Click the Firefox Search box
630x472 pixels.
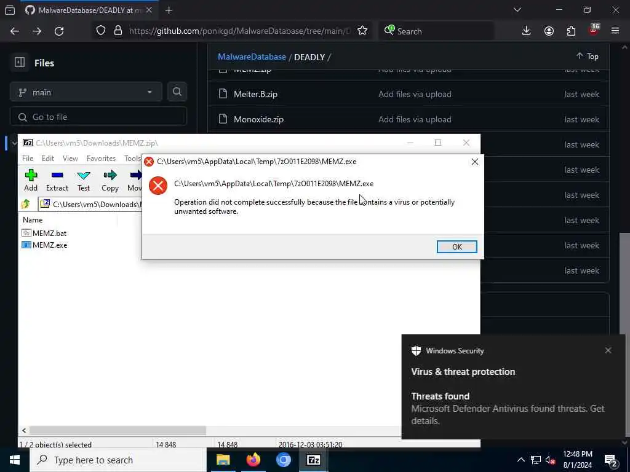click(436, 31)
